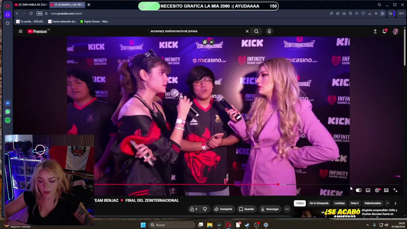This screenshot has height=229, width=407.
Task: Show more filter chips with right arrow
Action: [x=395, y=203]
